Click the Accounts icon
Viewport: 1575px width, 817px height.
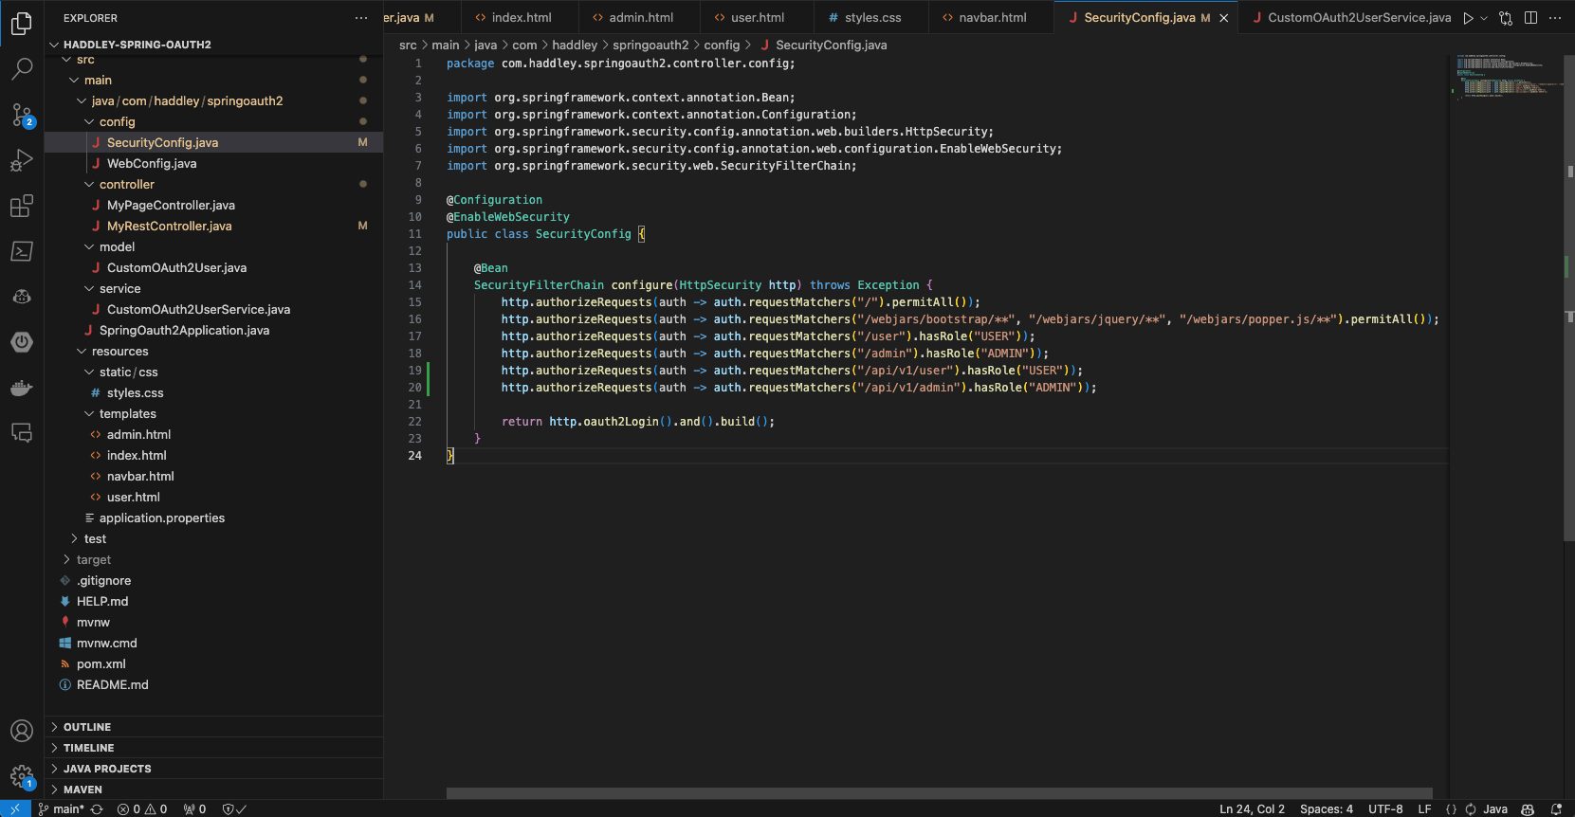point(22,731)
